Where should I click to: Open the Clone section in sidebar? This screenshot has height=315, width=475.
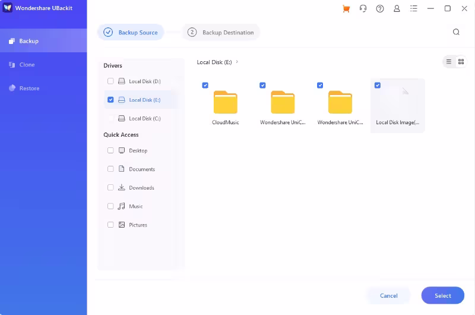[43, 65]
